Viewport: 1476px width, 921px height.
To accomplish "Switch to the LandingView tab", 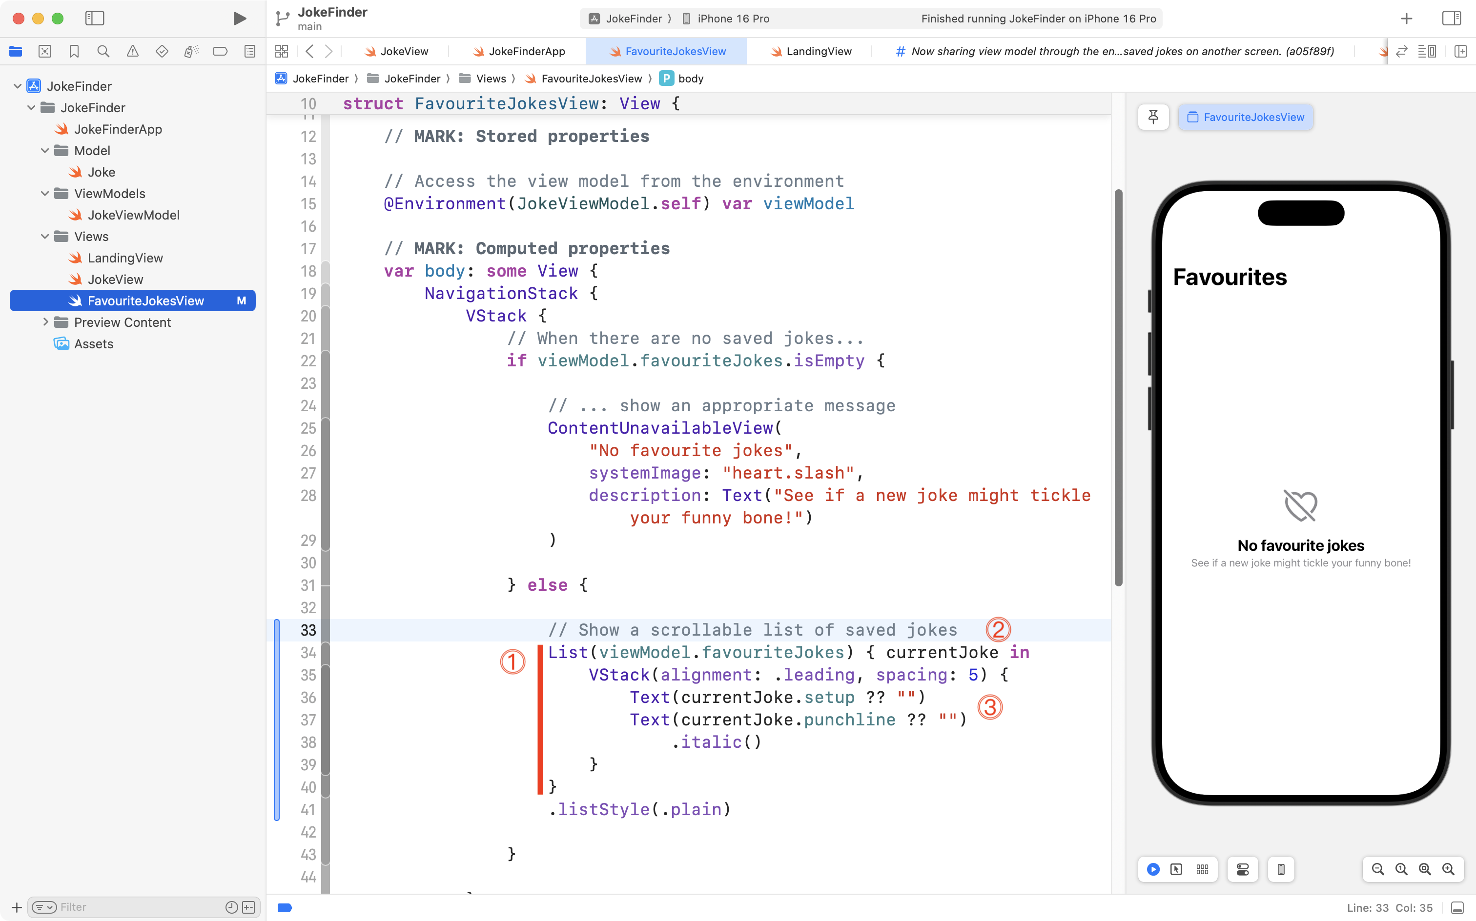I will (x=811, y=51).
